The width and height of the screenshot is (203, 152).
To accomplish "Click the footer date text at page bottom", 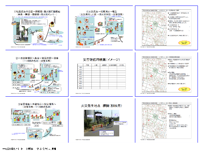I will (x=29, y=149).
